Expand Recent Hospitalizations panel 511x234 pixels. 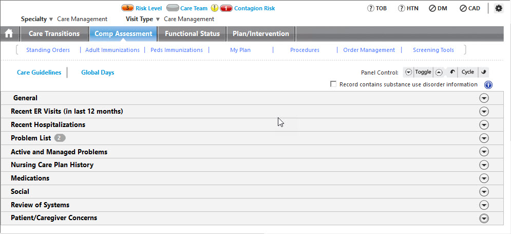click(484, 125)
